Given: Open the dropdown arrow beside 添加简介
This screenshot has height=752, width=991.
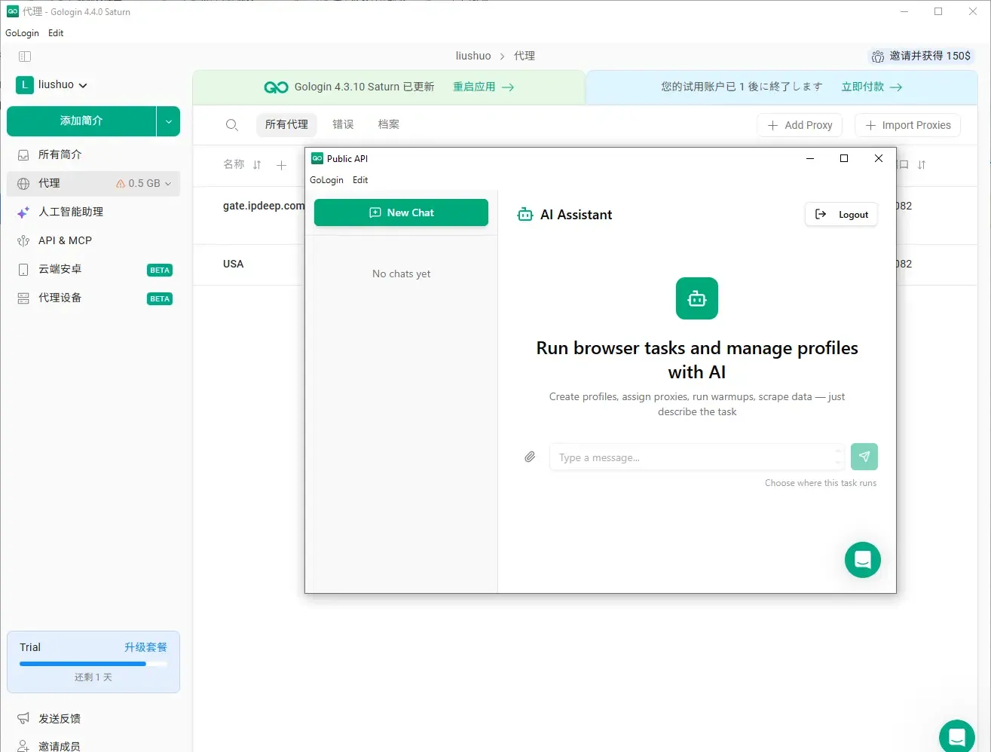Looking at the screenshot, I should (x=169, y=121).
